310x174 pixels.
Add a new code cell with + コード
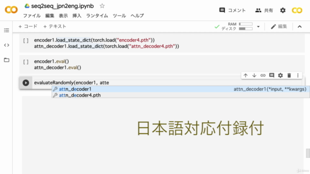tap(28, 27)
